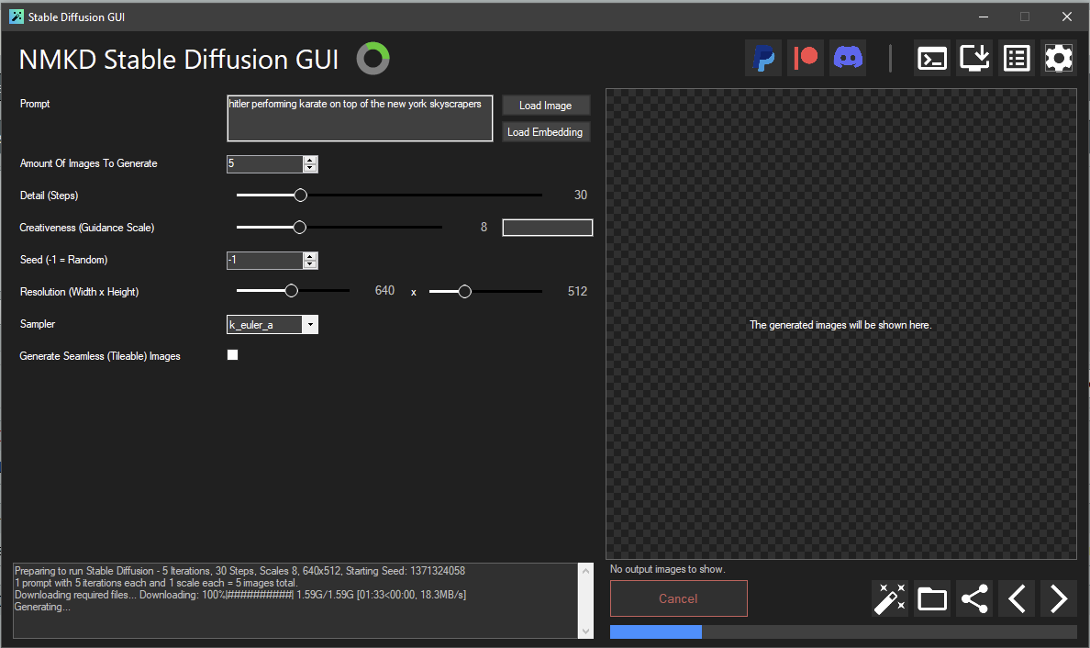The image size is (1090, 648).
Task: Toggle Generate Seamless (Tileable) Images checkbox
Action: point(233,355)
